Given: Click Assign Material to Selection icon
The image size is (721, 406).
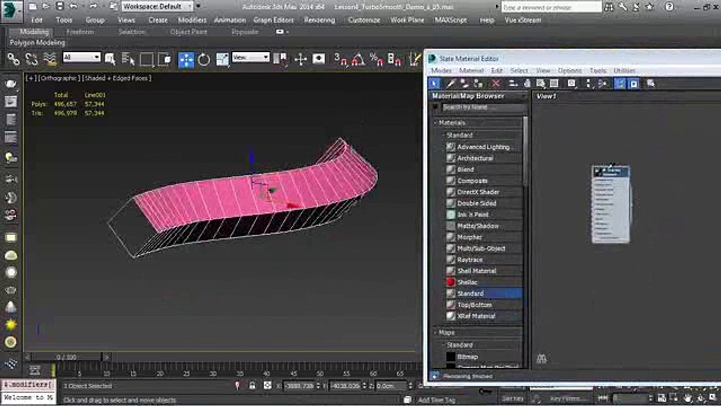Looking at the screenshot, I should point(479,83).
